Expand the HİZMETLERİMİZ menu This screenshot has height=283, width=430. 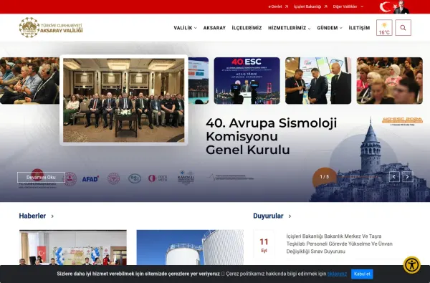(290, 28)
